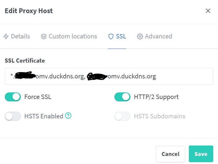This screenshot has width=218, height=164.
Task: Go to the Advanced tab label
Action: [158, 36]
